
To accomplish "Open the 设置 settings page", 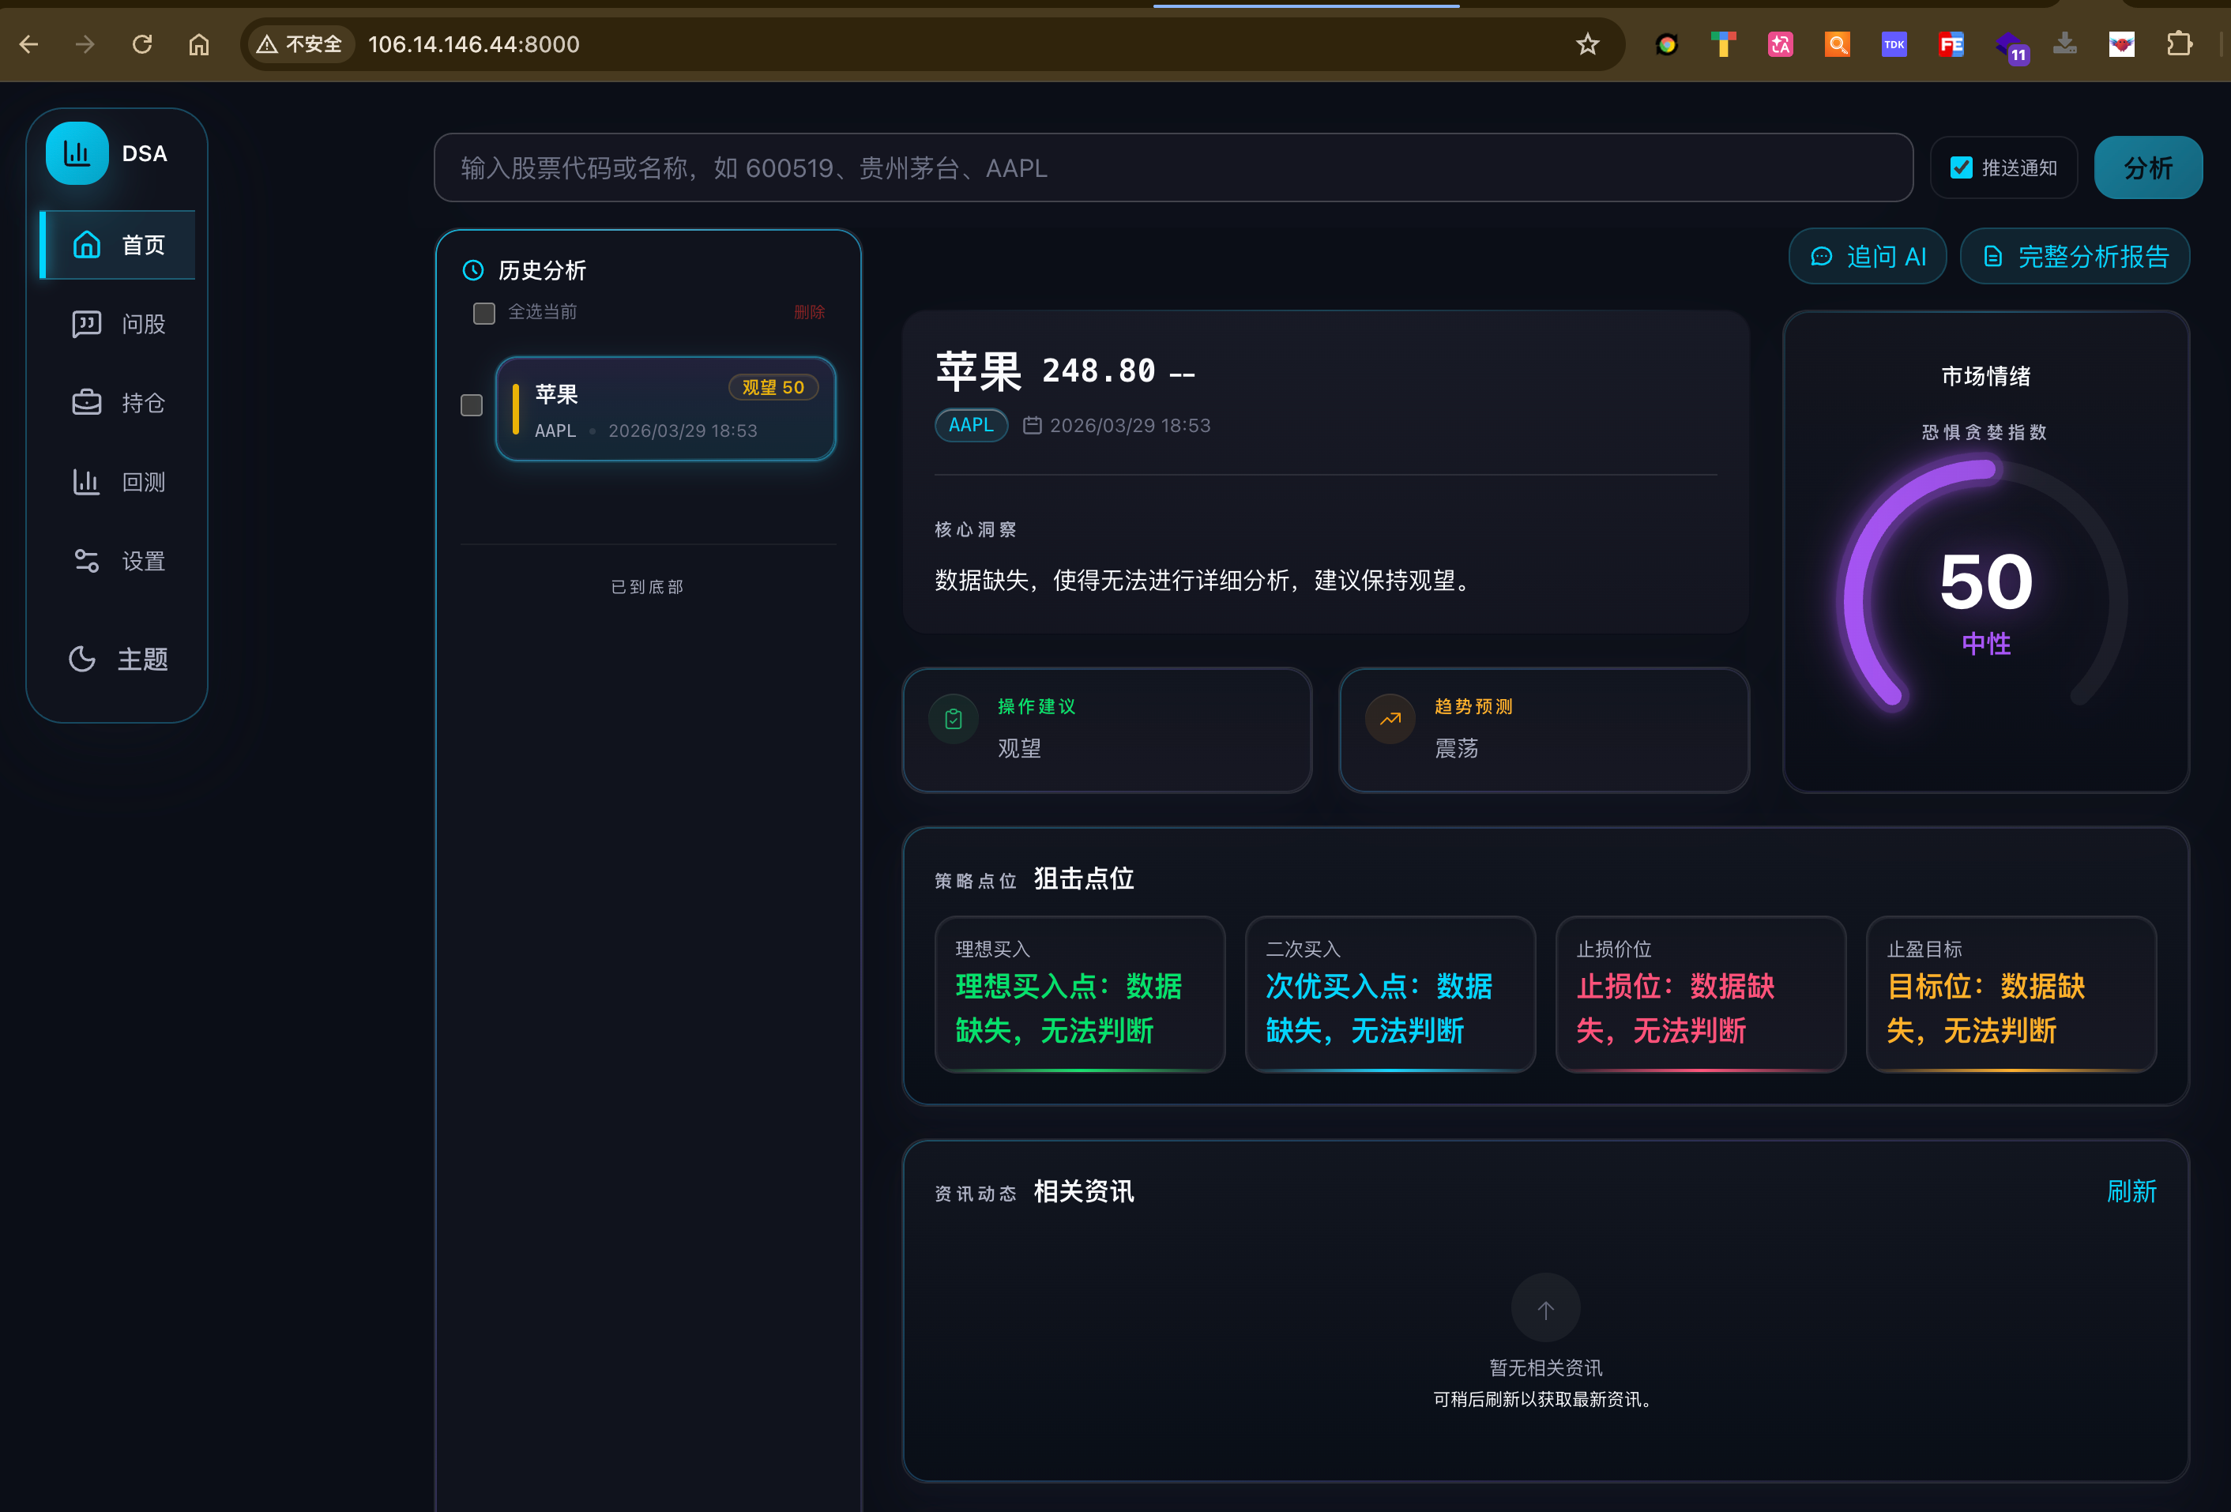I will [x=118, y=561].
